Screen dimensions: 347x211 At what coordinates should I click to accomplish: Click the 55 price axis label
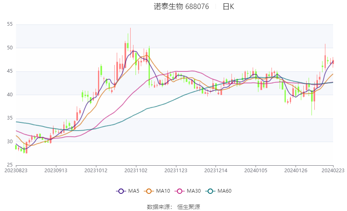pos(10,24)
